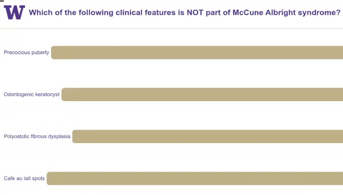The height and width of the screenshot is (195, 343).
Task: Click the tan bar next to Precocious puberty
Action: (197, 53)
